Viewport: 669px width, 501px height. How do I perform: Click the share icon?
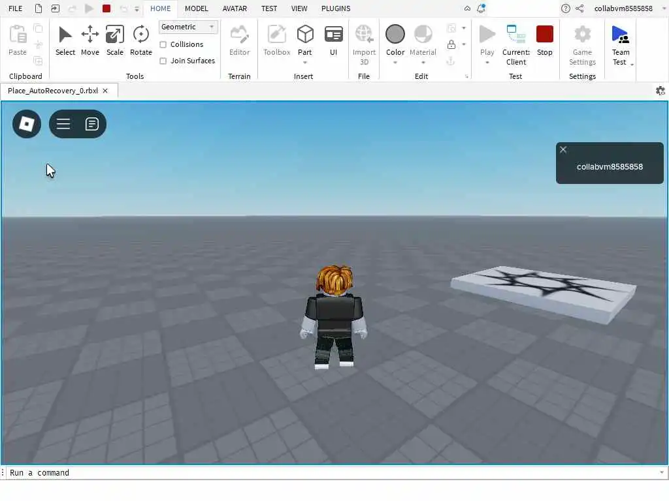579,8
